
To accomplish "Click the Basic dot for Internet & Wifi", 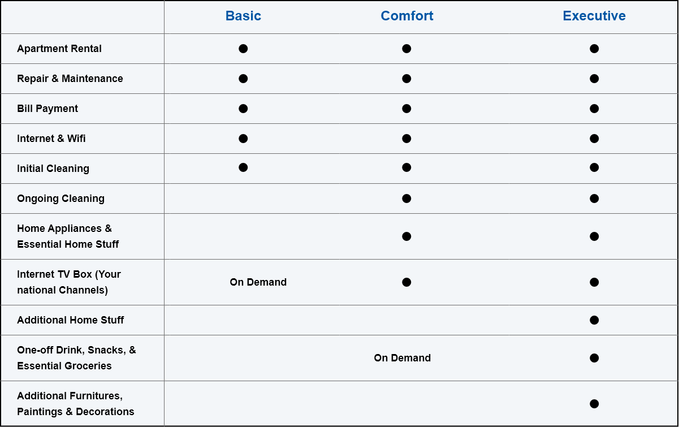I will [x=243, y=139].
